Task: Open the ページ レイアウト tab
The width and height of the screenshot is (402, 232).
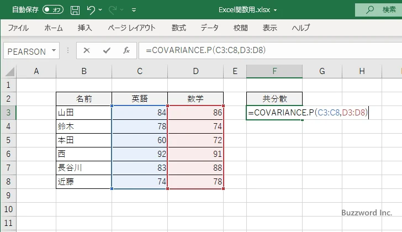Action: point(131,28)
